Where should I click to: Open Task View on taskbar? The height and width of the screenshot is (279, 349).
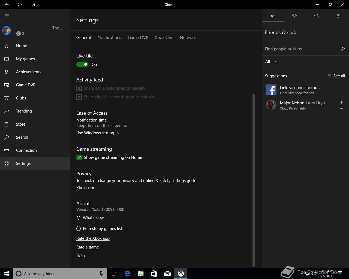113,274
